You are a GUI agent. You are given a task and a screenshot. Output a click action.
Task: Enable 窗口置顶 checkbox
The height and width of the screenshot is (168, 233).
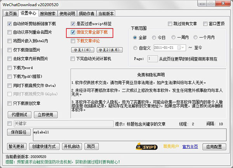pyautogui.click(x=205, y=24)
